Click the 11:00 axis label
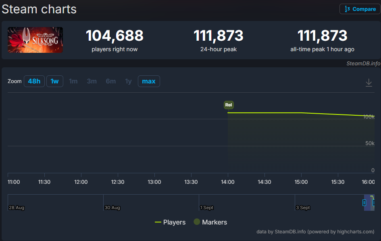The height and width of the screenshot is (241, 381). [14, 182]
